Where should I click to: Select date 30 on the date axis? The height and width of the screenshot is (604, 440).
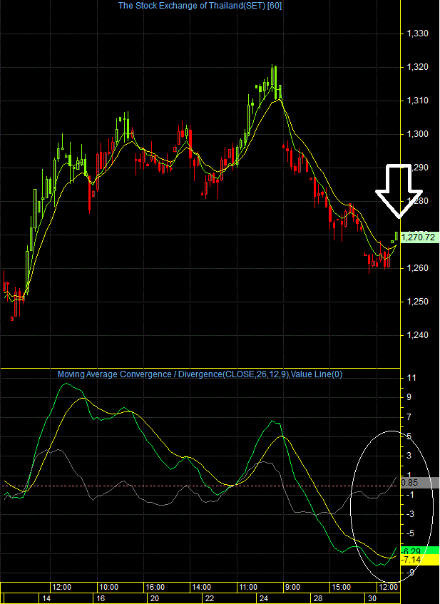(372, 599)
